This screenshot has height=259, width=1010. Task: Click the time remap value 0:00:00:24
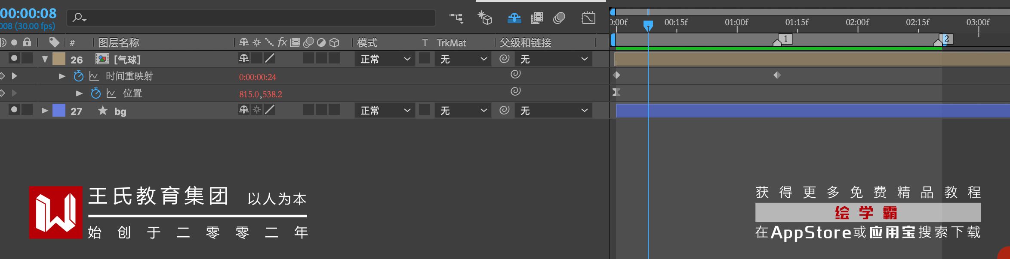pos(258,77)
